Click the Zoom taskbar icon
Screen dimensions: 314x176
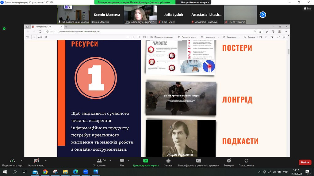click(x=86, y=172)
